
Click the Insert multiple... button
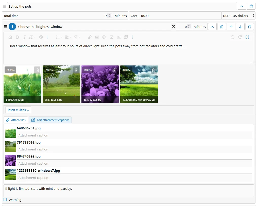pyautogui.click(x=18, y=110)
